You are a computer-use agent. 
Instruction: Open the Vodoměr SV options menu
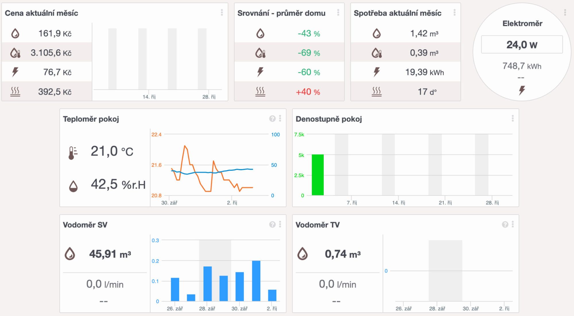(280, 224)
